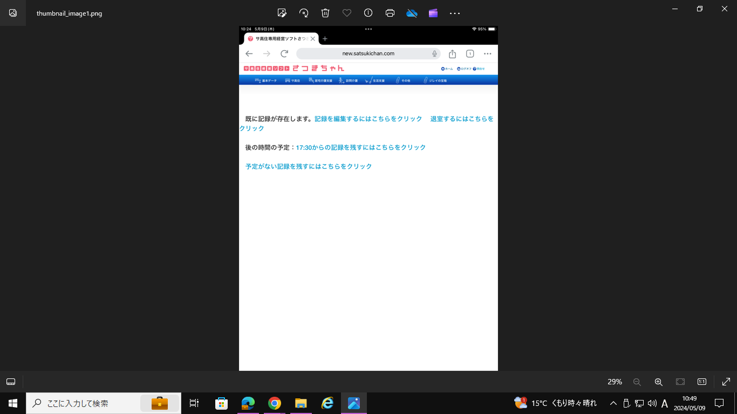This screenshot has width=737, height=414.
Task: Rotate the photo using the rotate icon
Action: click(x=304, y=13)
